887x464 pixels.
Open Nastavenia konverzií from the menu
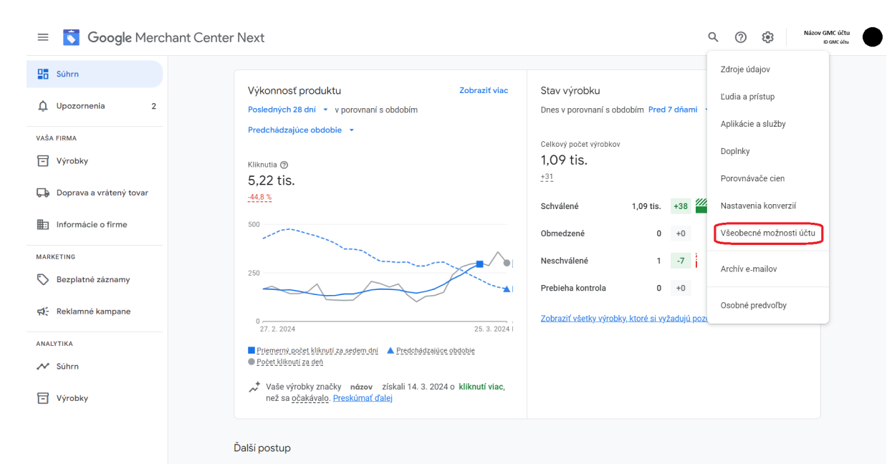[758, 206]
